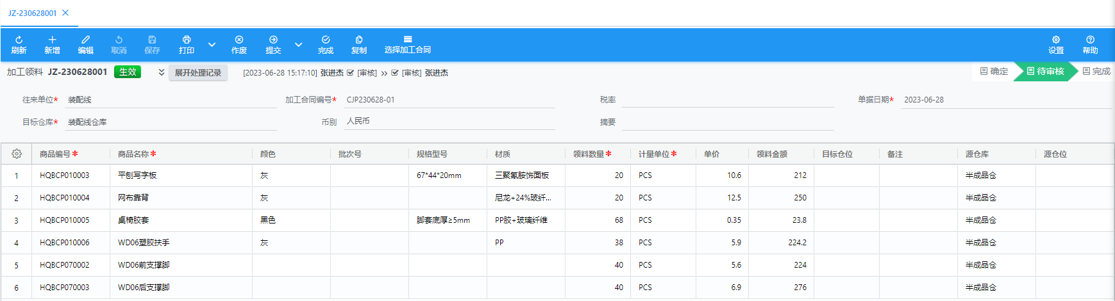Click 材质 column header
Viewport: 1115px width, 301px height.
526,154
